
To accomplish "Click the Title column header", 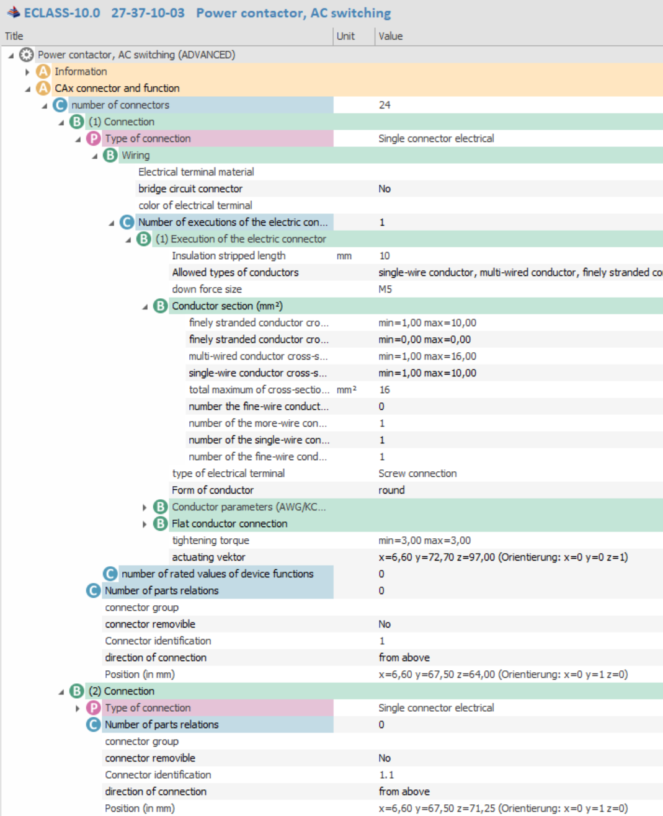I will (x=14, y=36).
